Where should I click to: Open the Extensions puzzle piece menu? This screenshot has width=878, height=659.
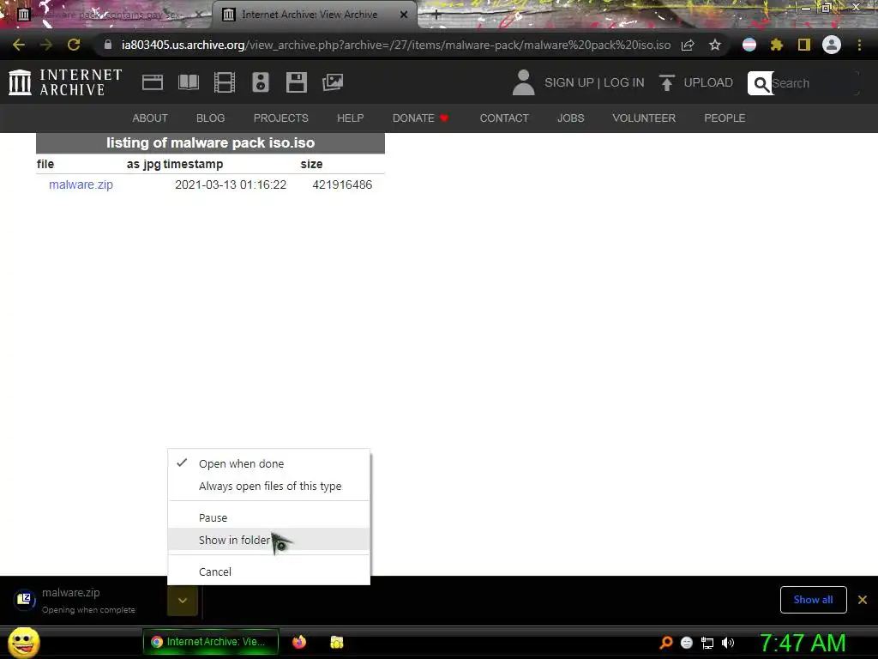pos(777,45)
